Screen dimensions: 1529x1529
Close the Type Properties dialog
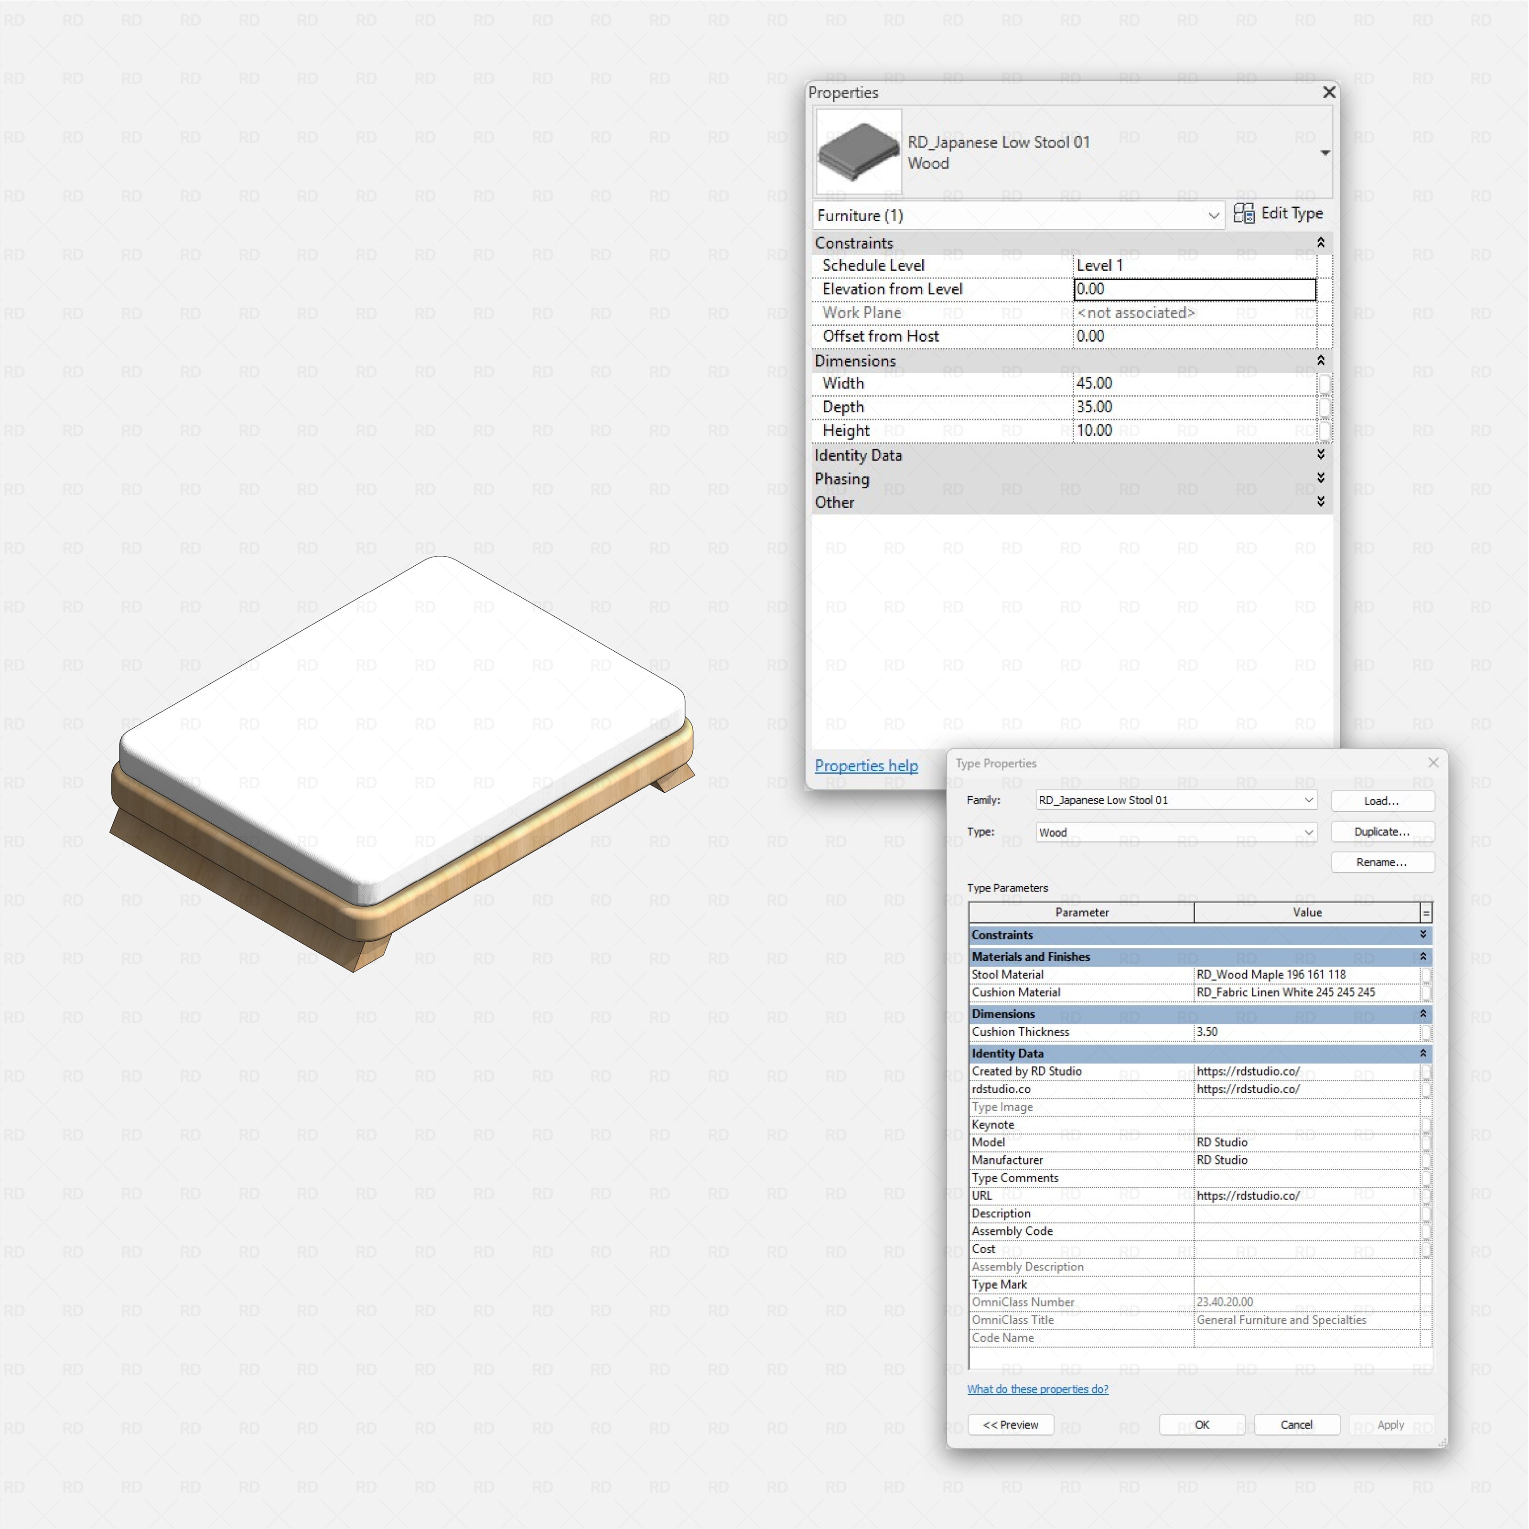(1433, 763)
